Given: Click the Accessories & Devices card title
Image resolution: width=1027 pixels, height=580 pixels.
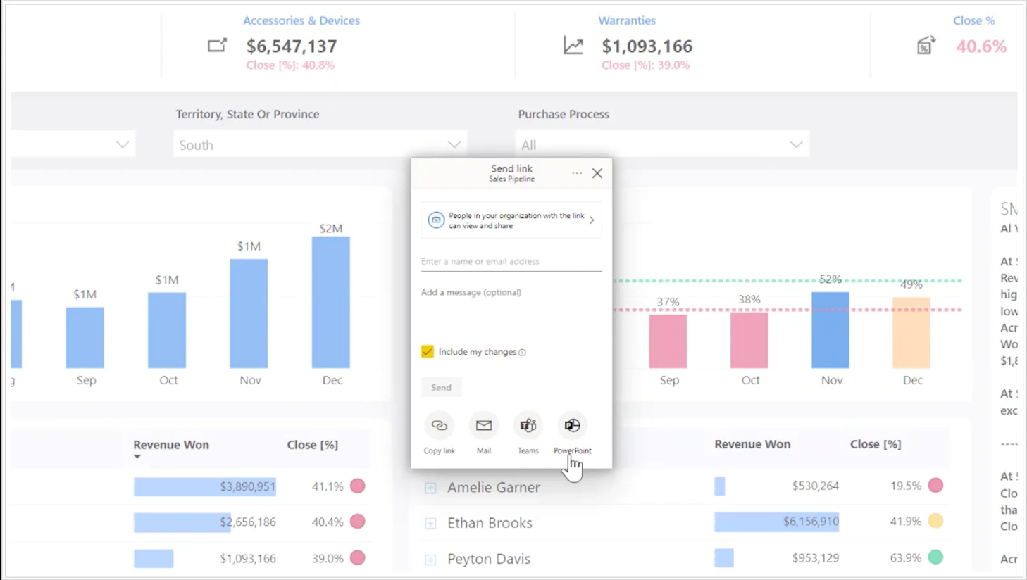Looking at the screenshot, I should pyautogui.click(x=301, y=20).
